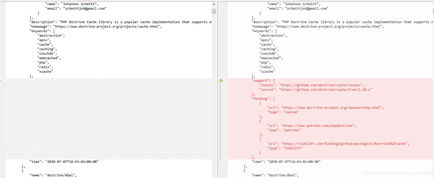Screen dimensions: 434x178
Task: Click "xcache" keyword in the left pane
Action: pos(45,71)
